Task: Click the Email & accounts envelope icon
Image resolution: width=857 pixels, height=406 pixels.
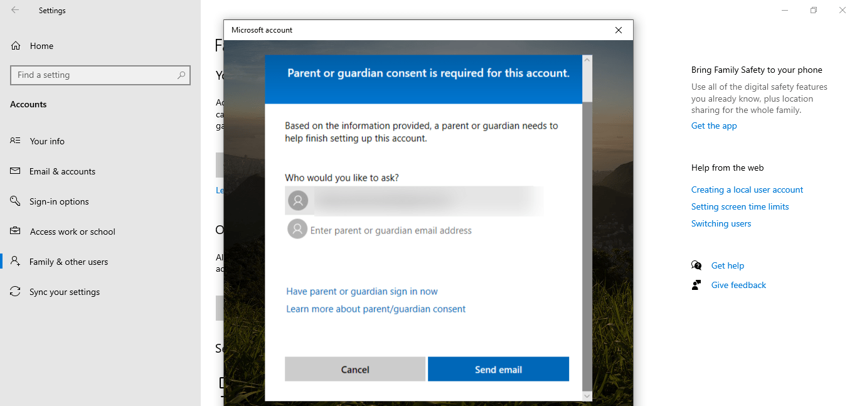Action: (15, 171)
